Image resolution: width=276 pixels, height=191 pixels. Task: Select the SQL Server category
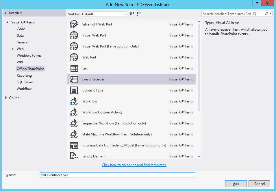(25, 82)
